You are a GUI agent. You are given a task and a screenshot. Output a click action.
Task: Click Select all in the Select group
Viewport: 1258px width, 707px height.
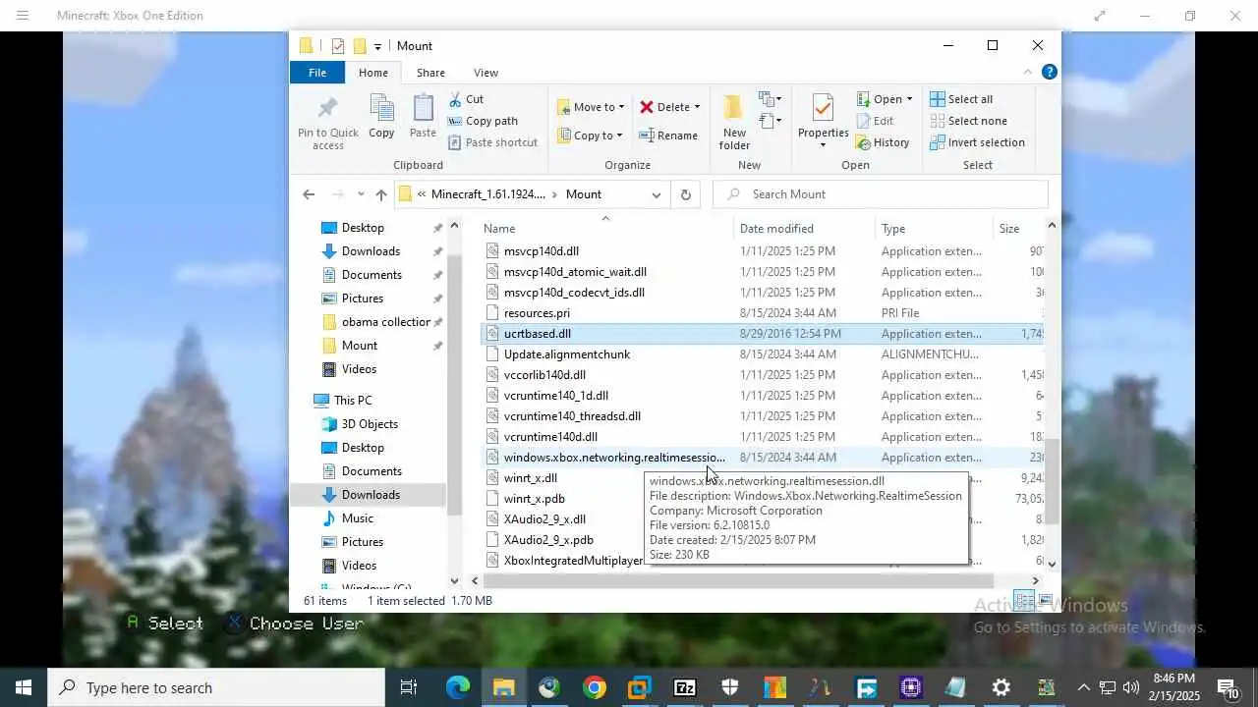(x=960, y=99)
